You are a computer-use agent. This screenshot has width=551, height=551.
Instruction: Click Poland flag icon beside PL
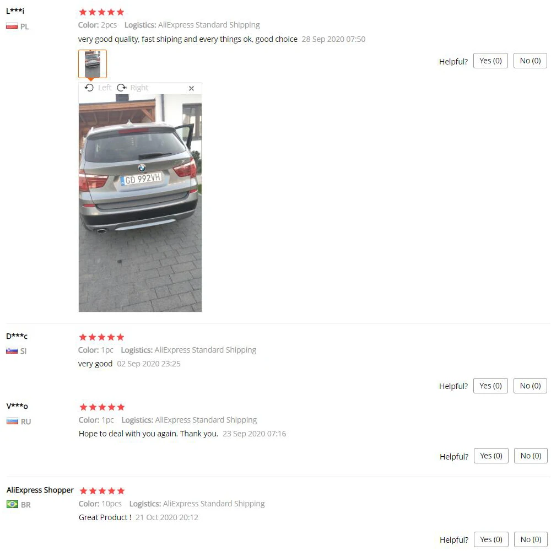click(12, 26)
